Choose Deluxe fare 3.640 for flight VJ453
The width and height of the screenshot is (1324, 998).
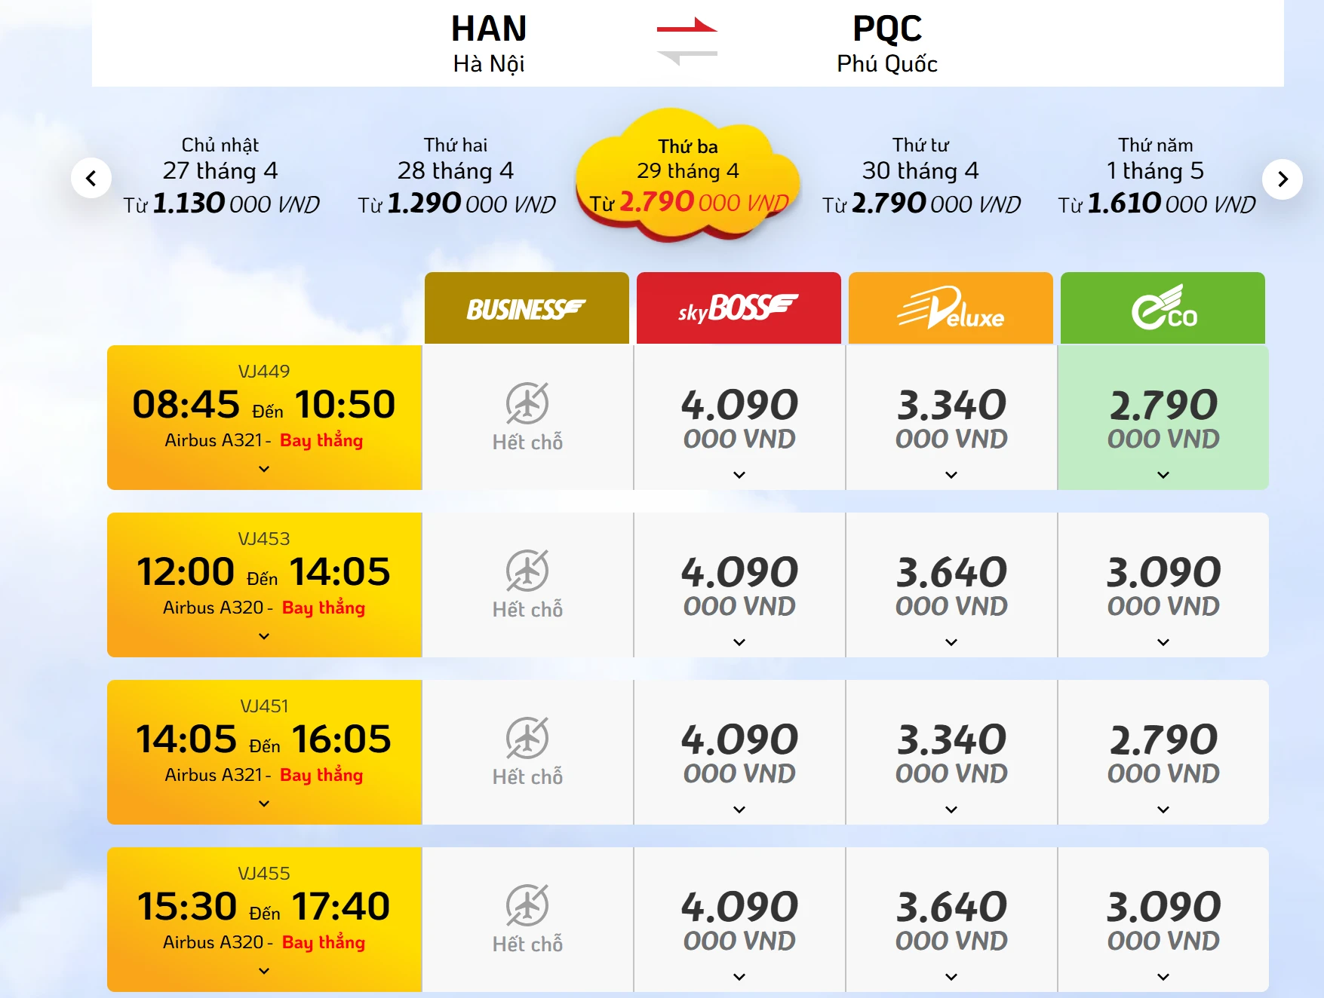pyautogui.click(x=951, y=585)
